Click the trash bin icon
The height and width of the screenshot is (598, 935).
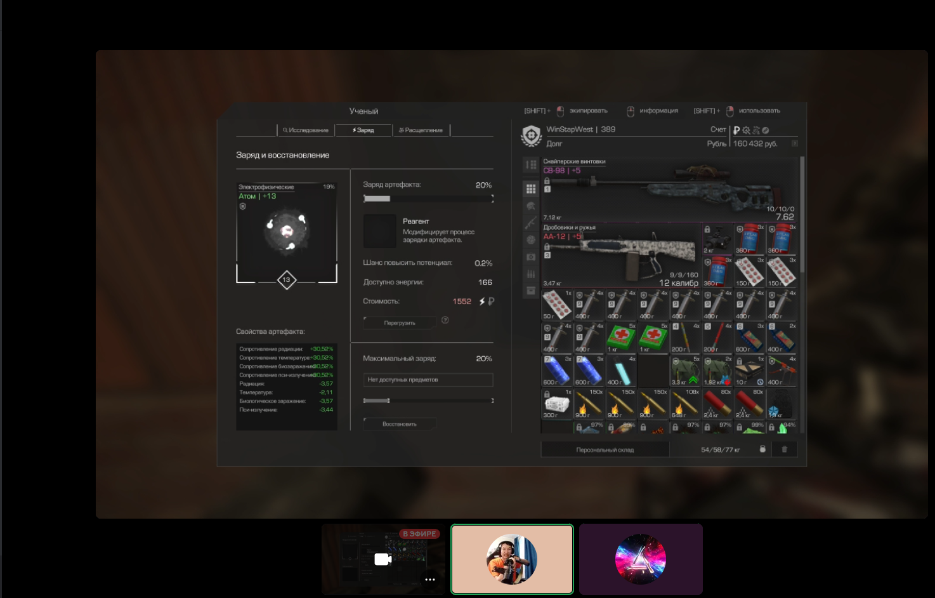point(784,449)
